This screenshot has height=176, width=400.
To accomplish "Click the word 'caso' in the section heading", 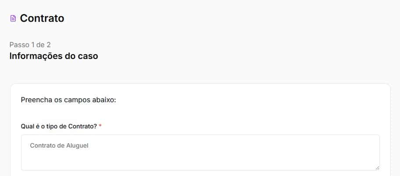I will 89,56.
